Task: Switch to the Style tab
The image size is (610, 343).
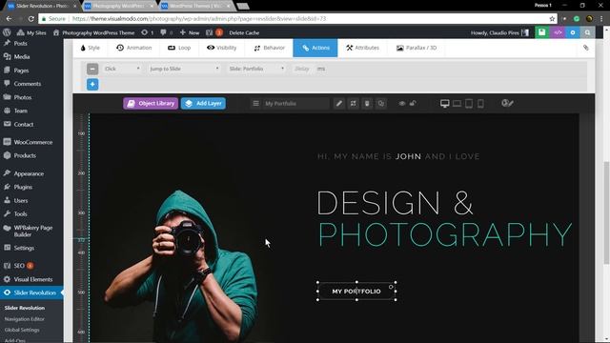Action: [x=90, y=48]
